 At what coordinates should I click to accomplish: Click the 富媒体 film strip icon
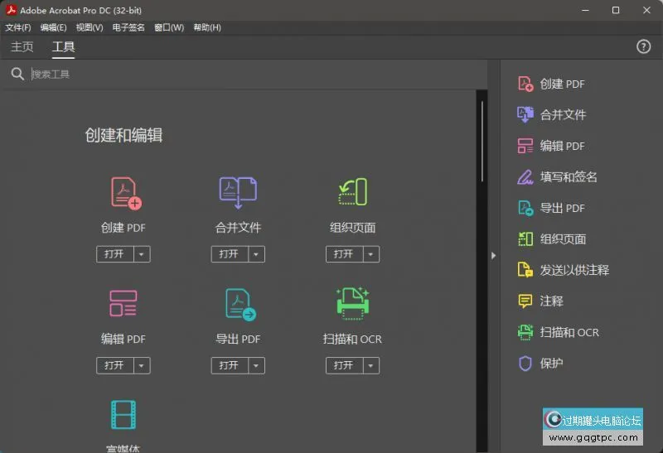click(123, 415)
